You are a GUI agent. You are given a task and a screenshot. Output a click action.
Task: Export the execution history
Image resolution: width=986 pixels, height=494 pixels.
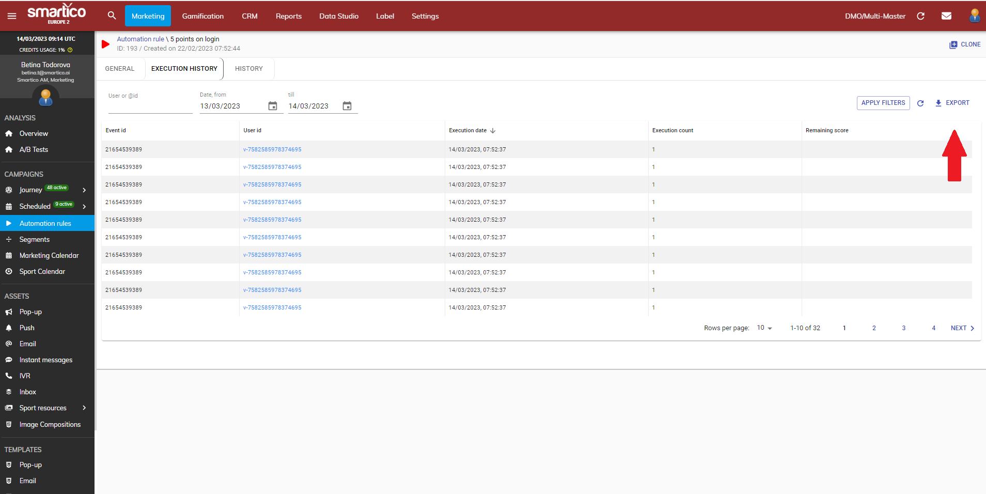(x=952, y=103)
